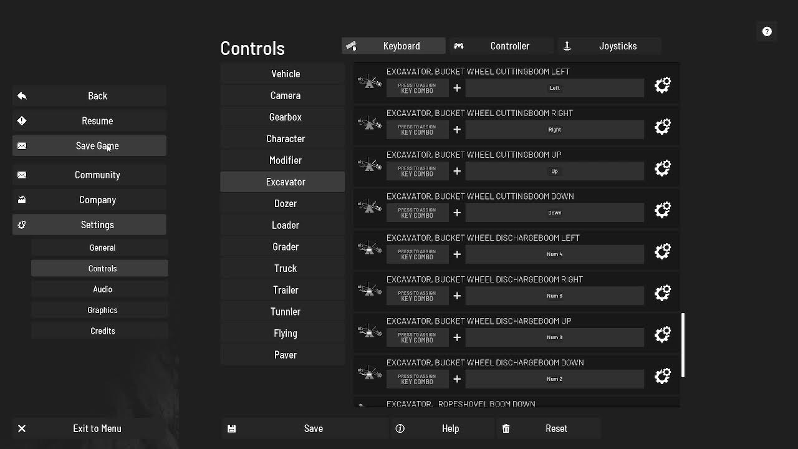Switch to the Controller tab
The width and height of the screenshot is (798, 449).
tap(502, 46)
